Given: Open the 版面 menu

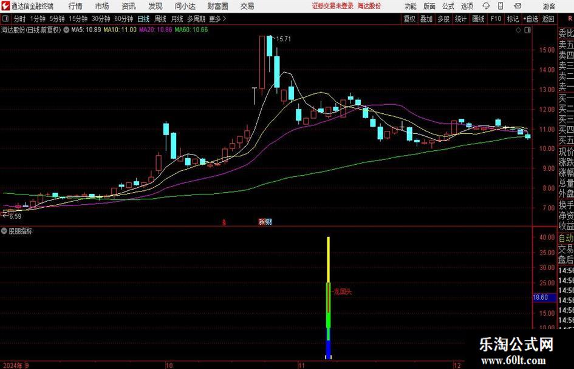Looking at the screenshot, I should pyautogui.click(x=429, y=6).
